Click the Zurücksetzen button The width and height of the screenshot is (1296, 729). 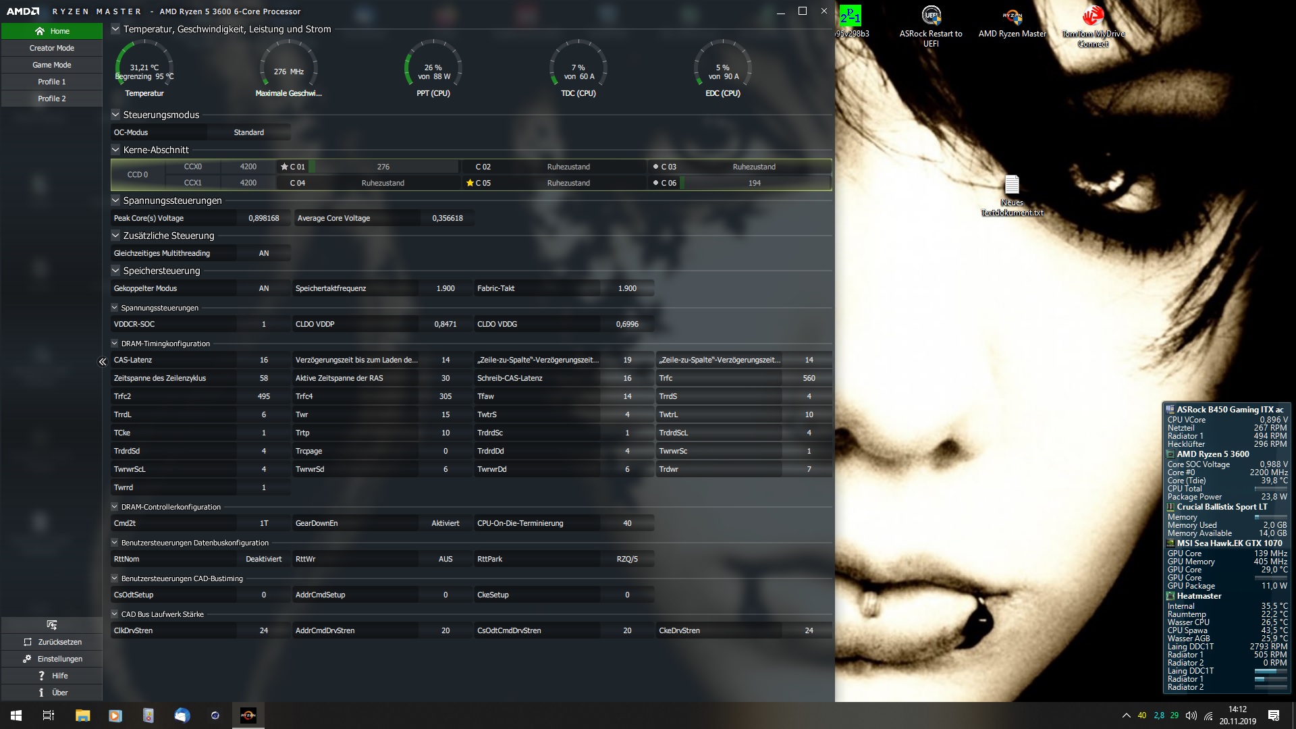[x=52, y=642]
